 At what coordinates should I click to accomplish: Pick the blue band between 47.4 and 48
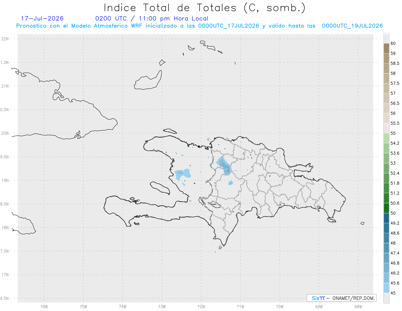386,248
